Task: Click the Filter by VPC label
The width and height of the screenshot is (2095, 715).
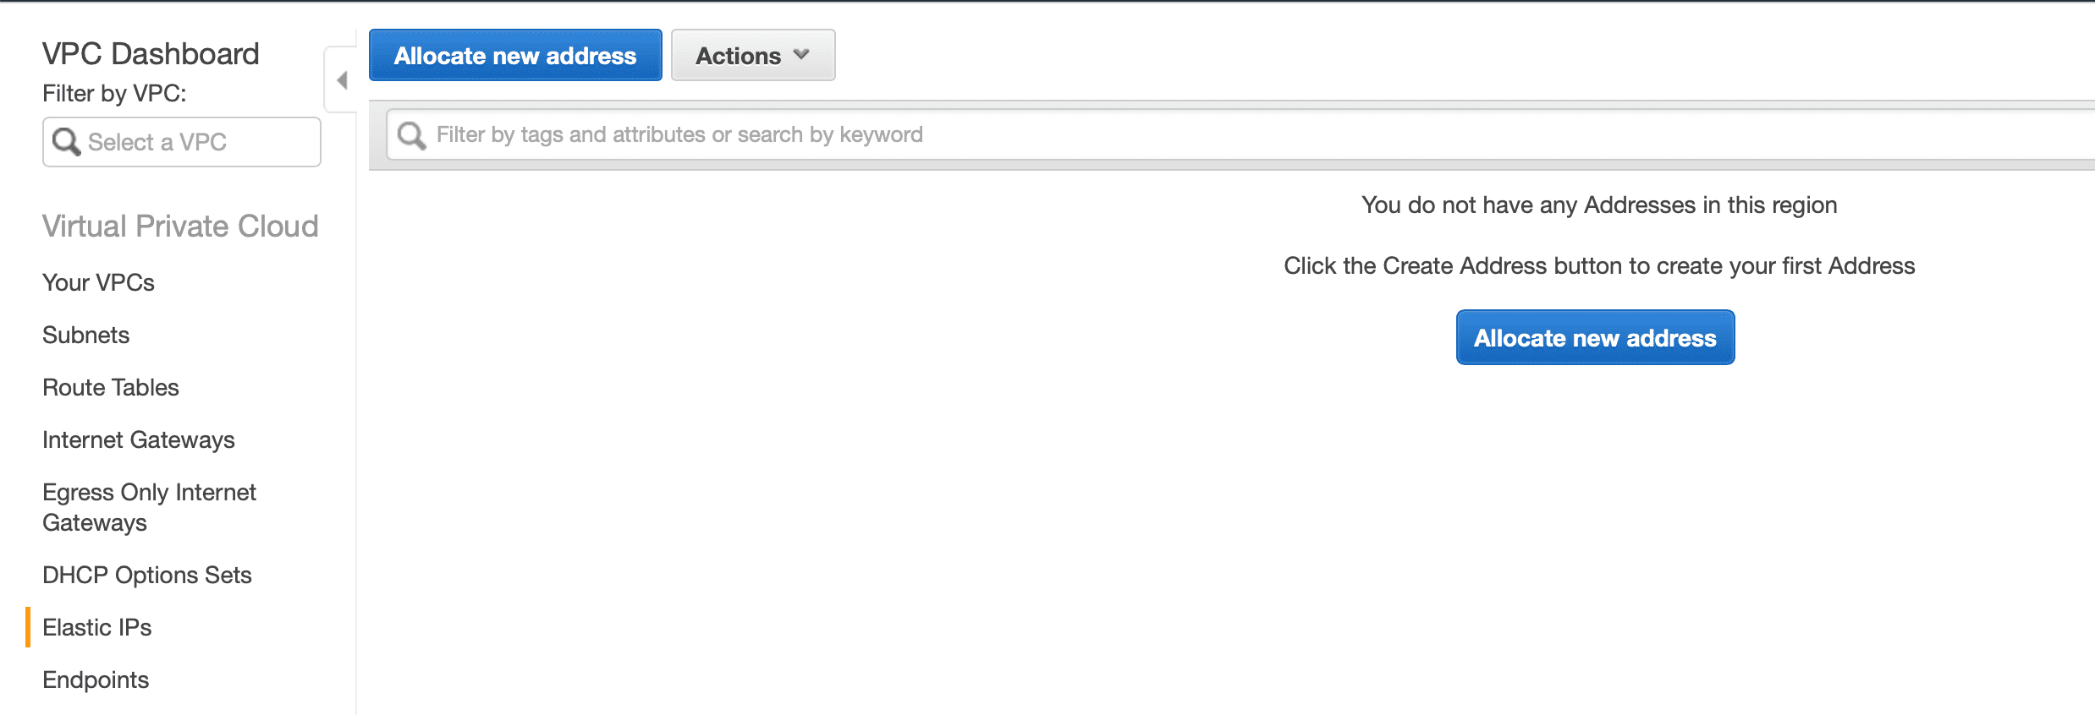Action: pyautogui.click(x=114, y=93)
